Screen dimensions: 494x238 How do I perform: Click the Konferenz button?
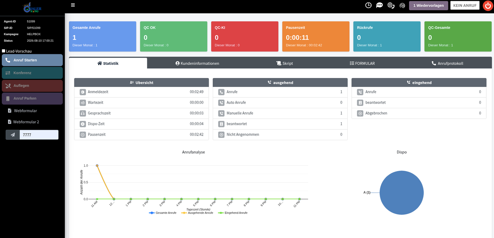32,73
